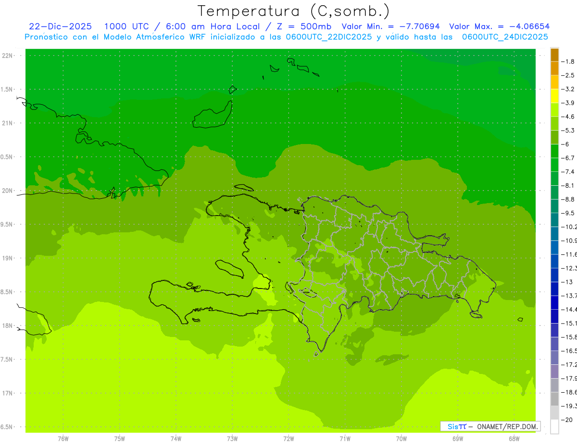Click the colorbar label "-17.2"
Viewport: 577px width, 445px height.
tap(569, 365)
